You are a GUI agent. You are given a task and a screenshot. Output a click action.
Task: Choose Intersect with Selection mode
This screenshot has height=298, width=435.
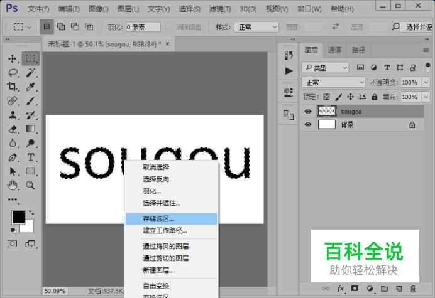[x=89, y=26]
